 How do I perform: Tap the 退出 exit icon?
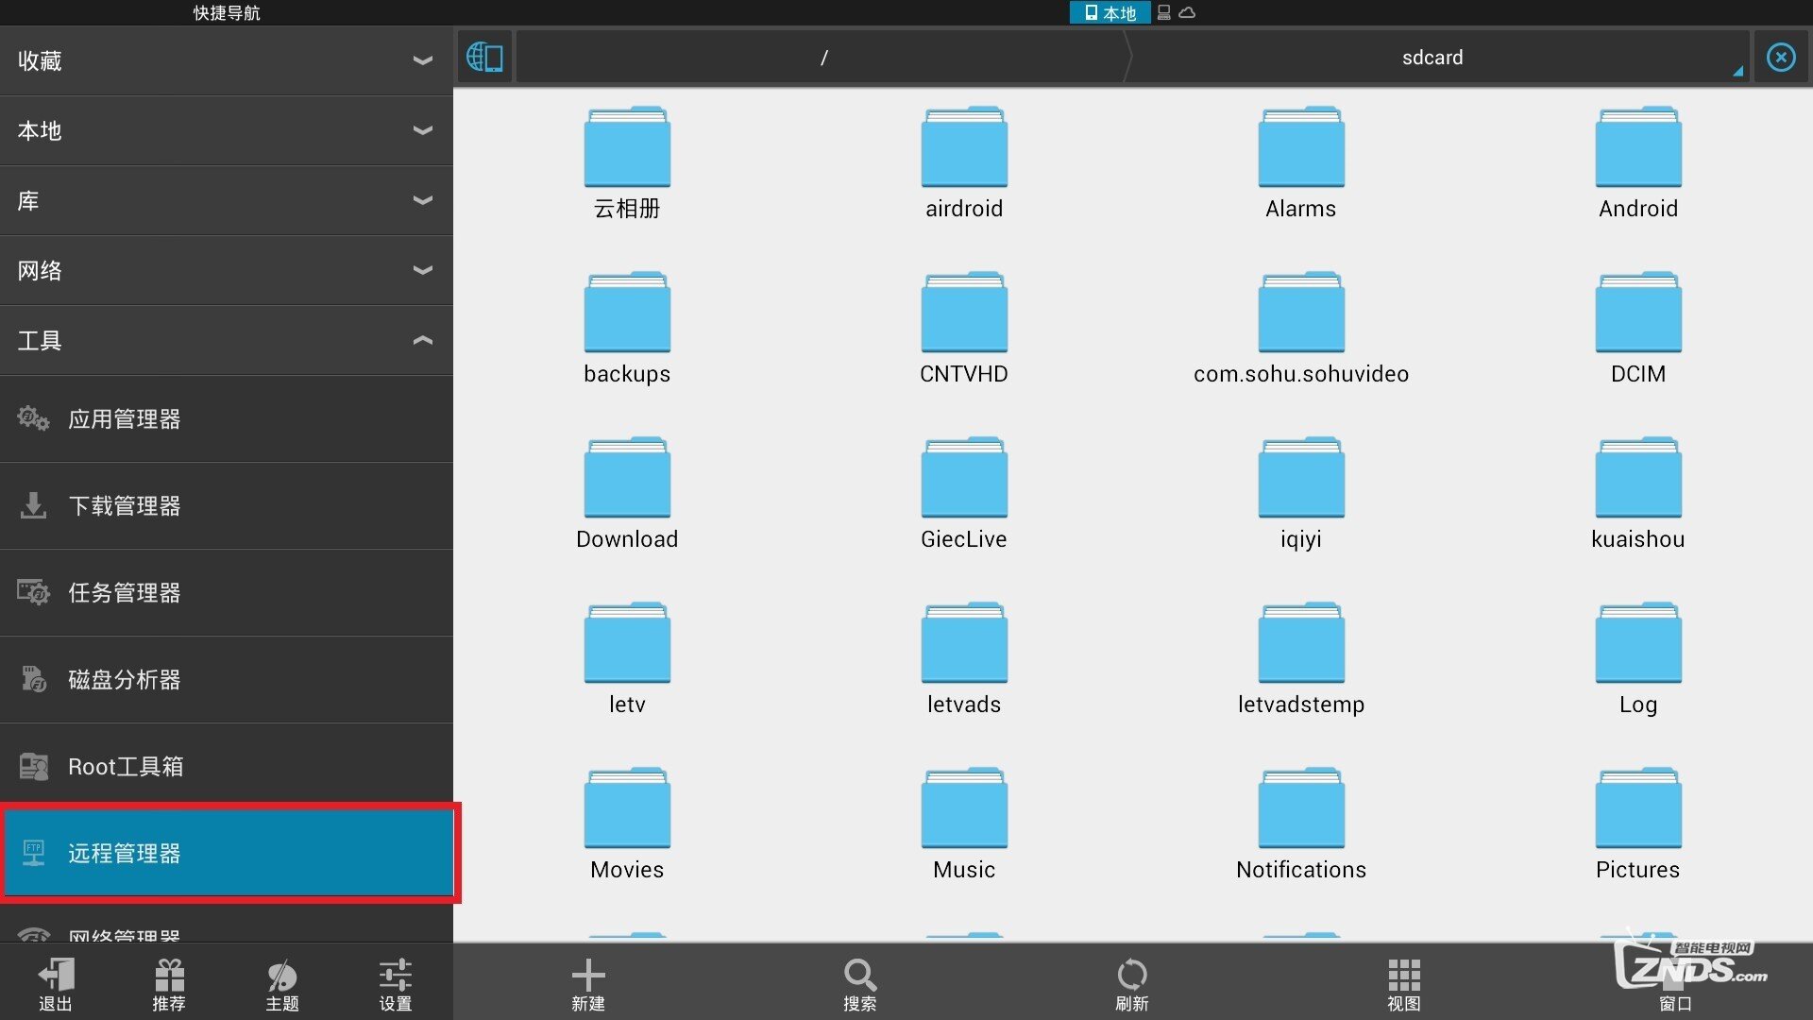[56, 983]
